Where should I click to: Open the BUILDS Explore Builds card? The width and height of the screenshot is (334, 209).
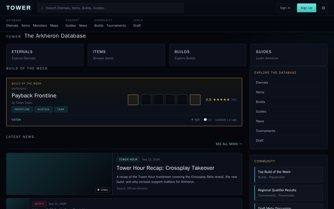[x=208, y=55]
